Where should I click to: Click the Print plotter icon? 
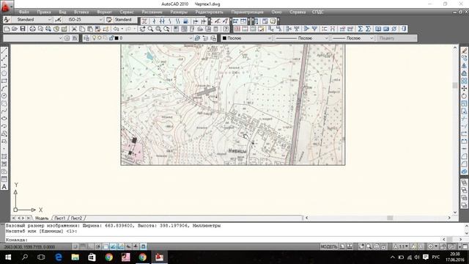pyautogui.click(x=32, y=29)
